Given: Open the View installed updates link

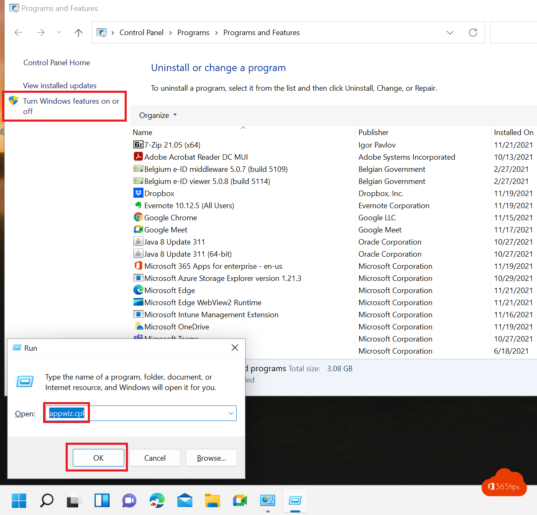Looking at the screenshot, I should pyautogui.click(x=60, y=85).
